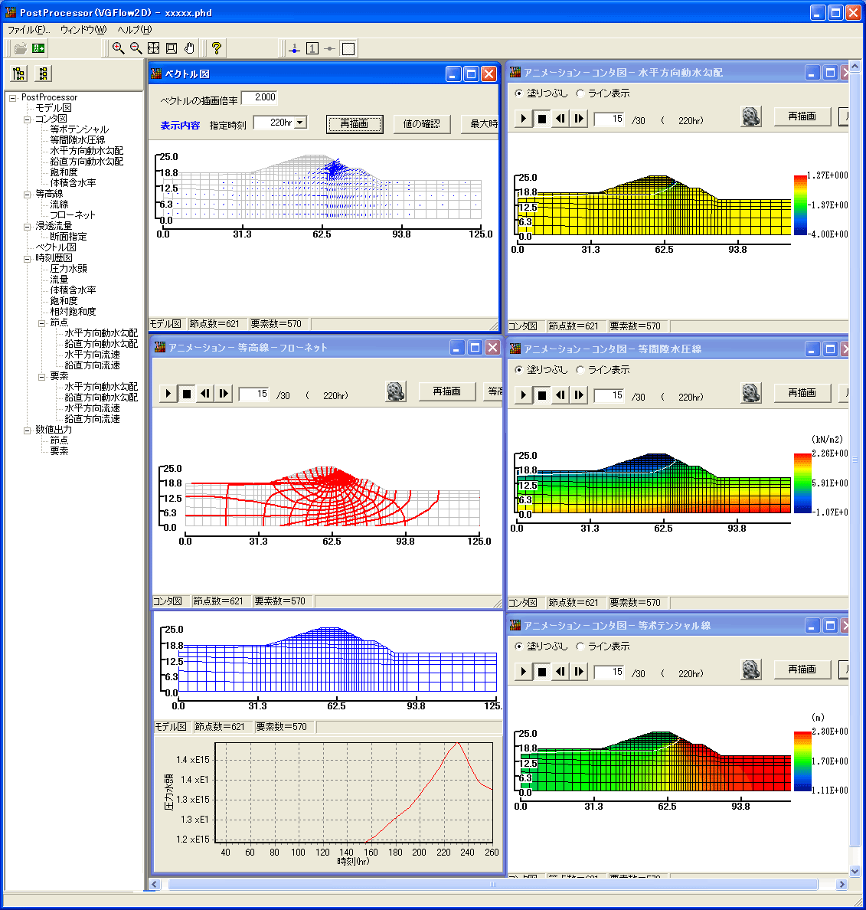Click the 値の確認 button
Viewport: 866px width, 910px height.
(422, 124)
